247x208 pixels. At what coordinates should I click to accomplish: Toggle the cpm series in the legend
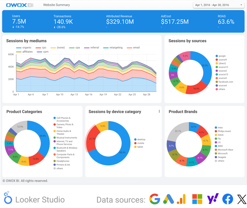point(43,52)
